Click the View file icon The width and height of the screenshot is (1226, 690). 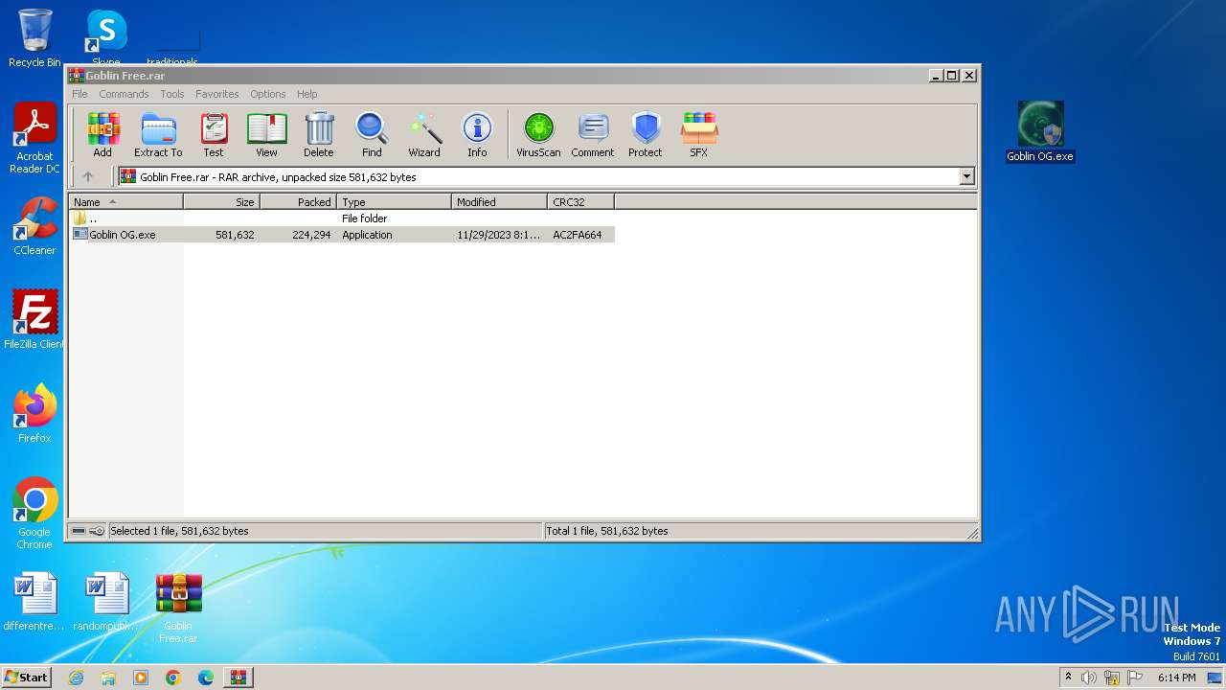pyautogui.click(x=266, y=134)
